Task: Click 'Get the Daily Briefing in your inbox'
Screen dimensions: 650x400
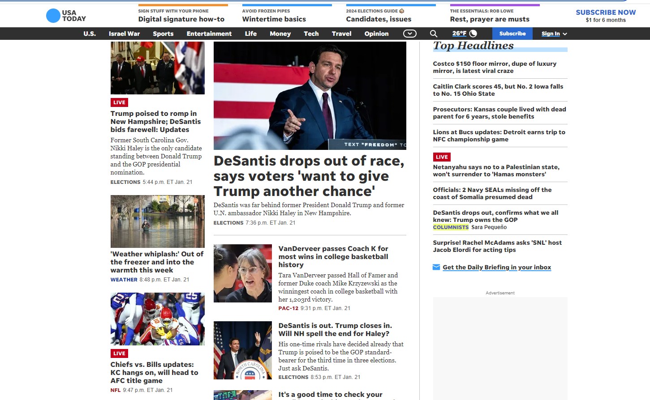Action: tap(497, 268)
